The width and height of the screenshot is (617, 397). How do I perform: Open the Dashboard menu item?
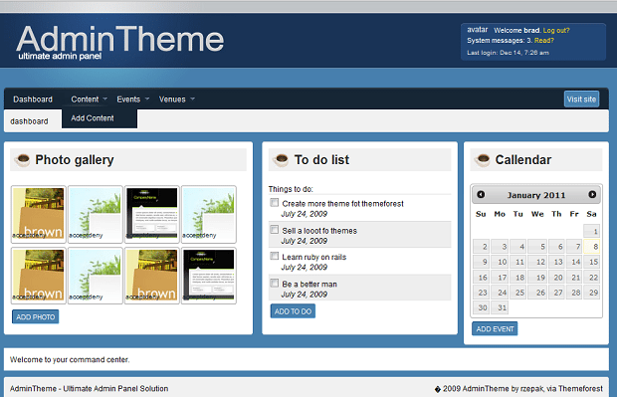coord(33,99)
